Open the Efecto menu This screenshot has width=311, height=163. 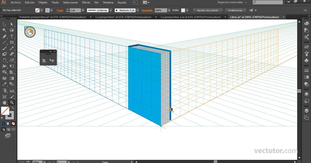tap(86, 2)
